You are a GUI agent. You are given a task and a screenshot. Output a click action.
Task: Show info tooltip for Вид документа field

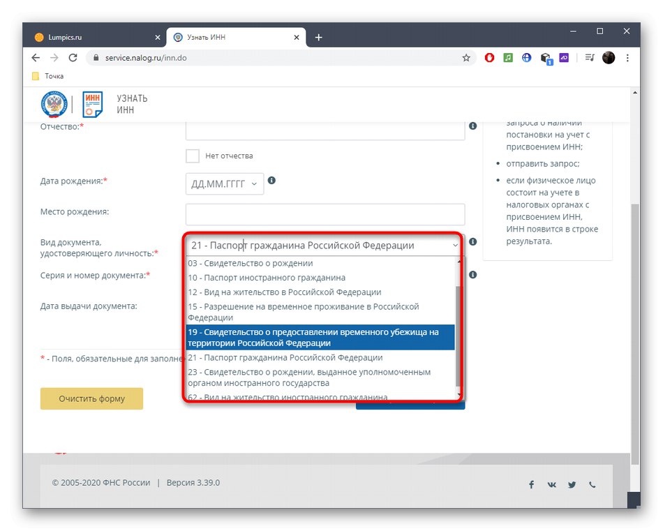point(472,241)
